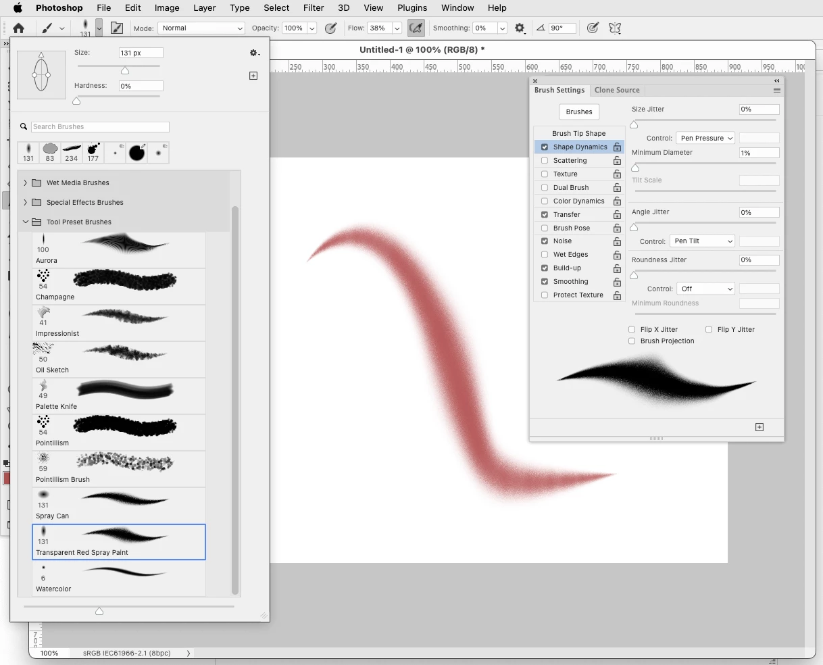Toggle the airbrush build-up icon
Screen dimensions: 823x665
(x=416, y=28)
